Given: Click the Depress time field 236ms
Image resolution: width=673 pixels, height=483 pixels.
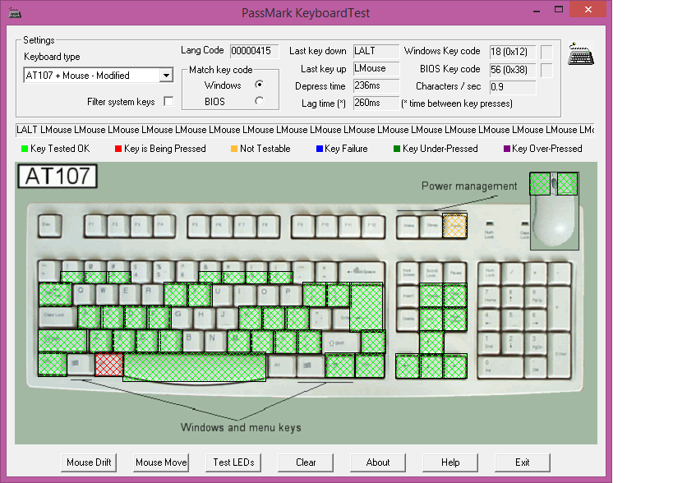Looking at the screenshot, I should coord(376,85).
